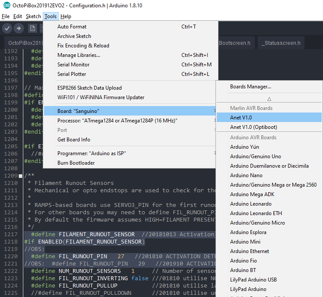Open Boards Manager...
The image size is (323, 297).
[x=269, y=87]
